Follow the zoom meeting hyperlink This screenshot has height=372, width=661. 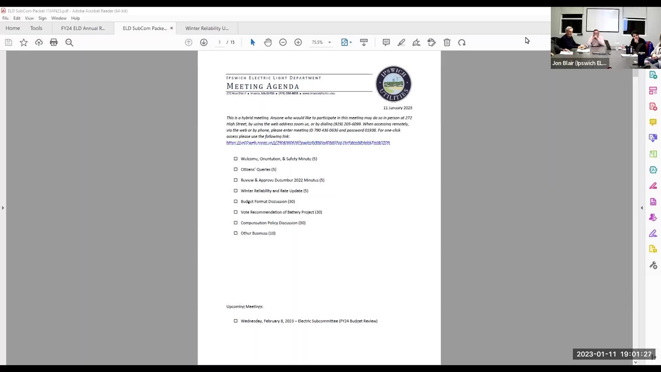pyautogui.click(x=308, y=143)
